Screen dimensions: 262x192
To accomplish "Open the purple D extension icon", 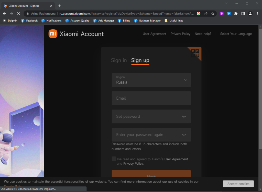I will point(222,14).
